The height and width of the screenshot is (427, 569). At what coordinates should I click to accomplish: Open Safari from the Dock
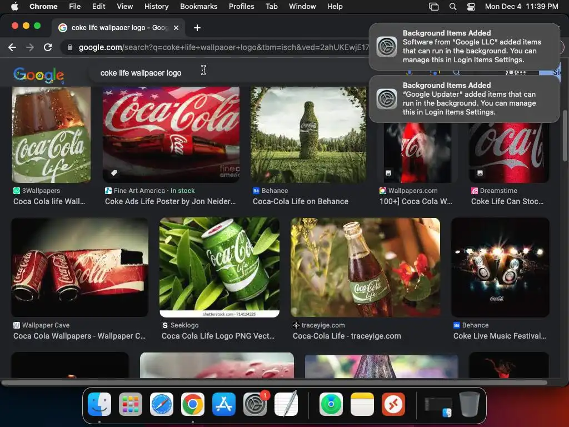coord(162,404)
